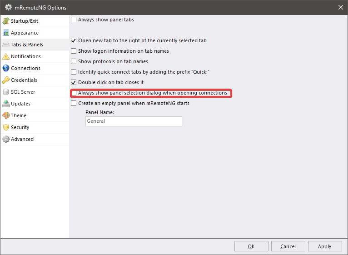The height and width of the screenshot is (255, 348).
Task: Click the "Panel Name:" label
Action: pos(99,112)
